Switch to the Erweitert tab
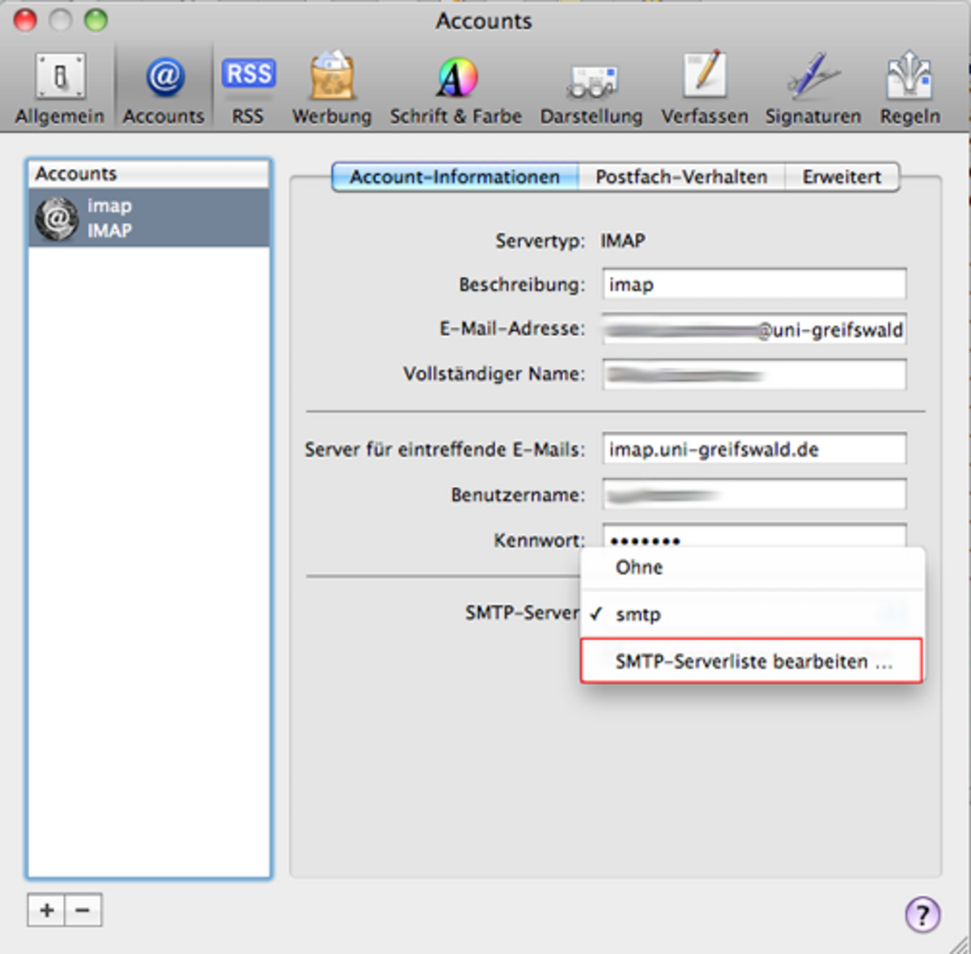The width and height of the screenshot is (971, 954). coord(842,177)
